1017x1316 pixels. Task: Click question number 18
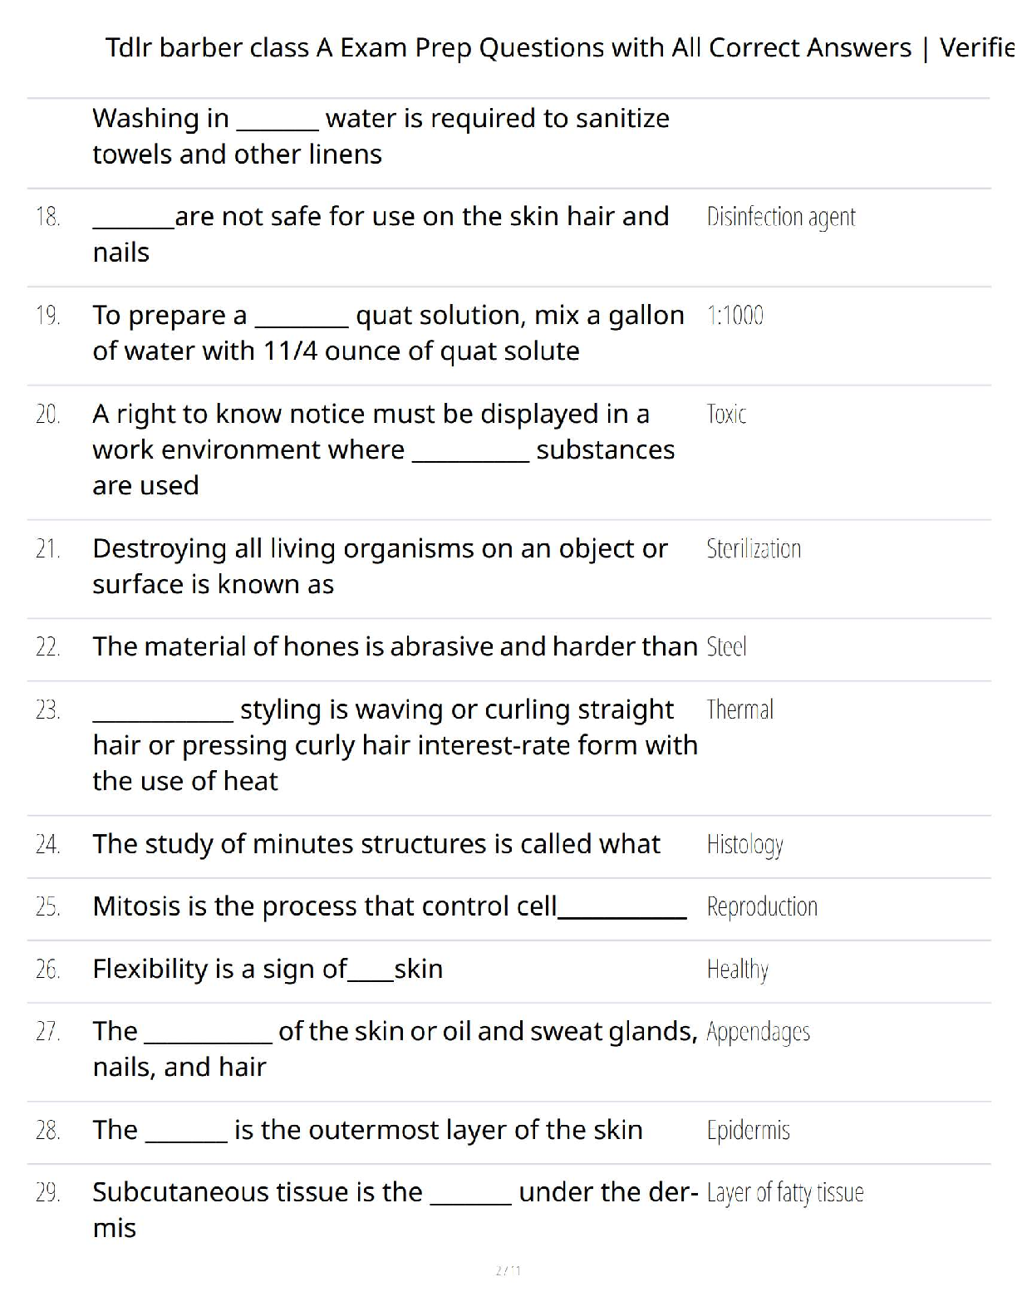(48, 217)
